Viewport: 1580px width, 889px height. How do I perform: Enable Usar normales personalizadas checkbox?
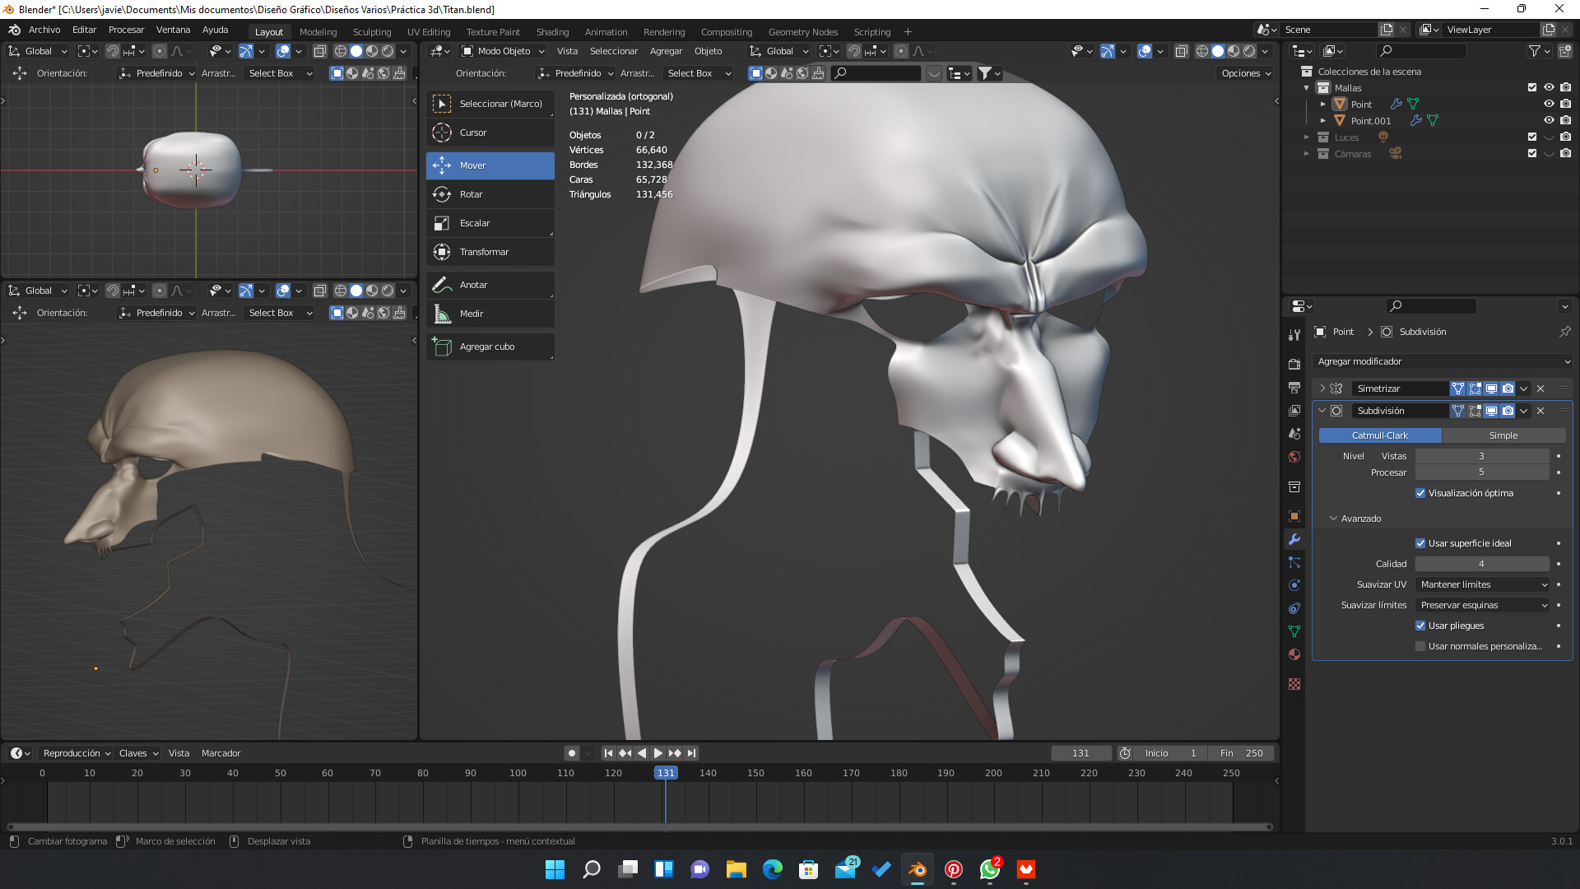click(1420, 646)
